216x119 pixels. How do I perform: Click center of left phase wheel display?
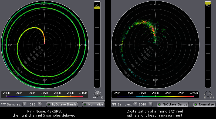tap(45, 45)
